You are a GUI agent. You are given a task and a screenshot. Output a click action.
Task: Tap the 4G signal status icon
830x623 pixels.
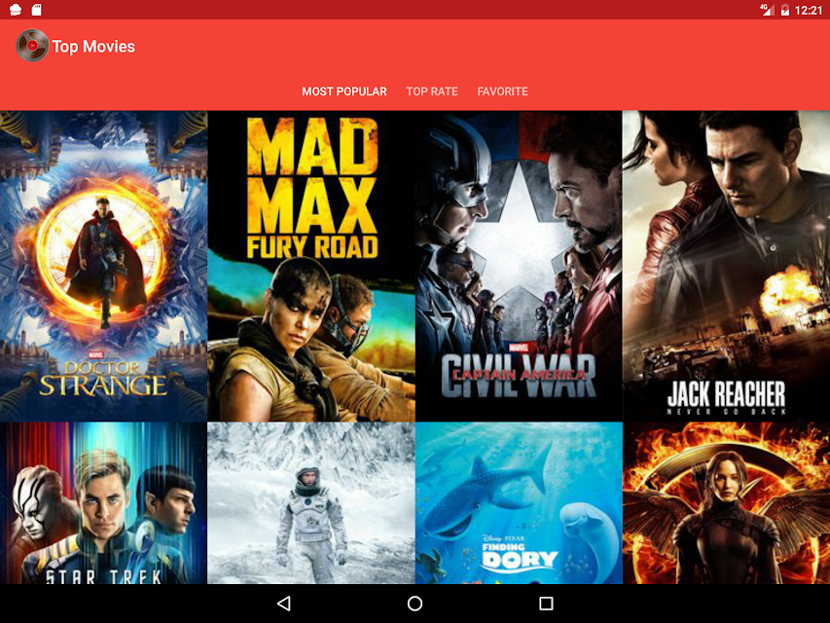coord(767,10)
